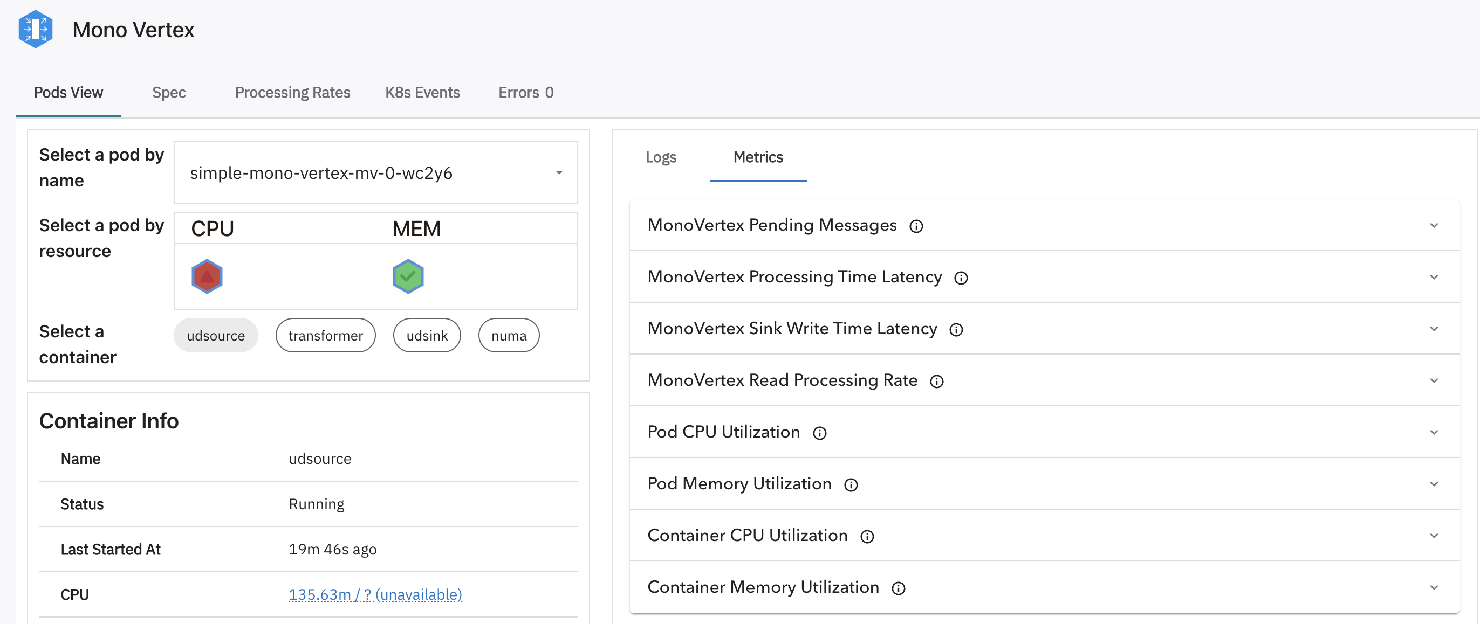Viewport: 1480px width, 624px height.
Task: Show info for Pod CPU Utilization
Action: point(820,433)
